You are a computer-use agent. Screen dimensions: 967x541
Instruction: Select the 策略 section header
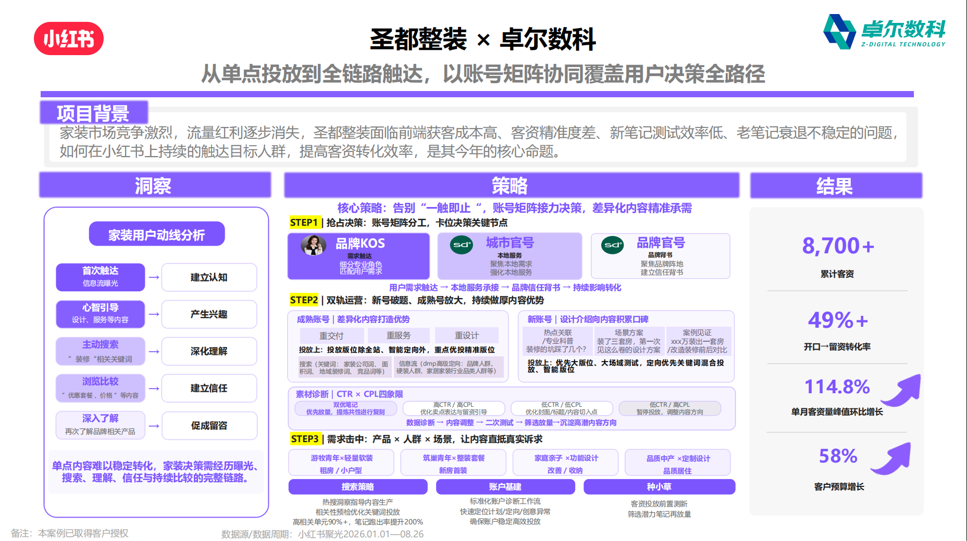tap(512, 185)
